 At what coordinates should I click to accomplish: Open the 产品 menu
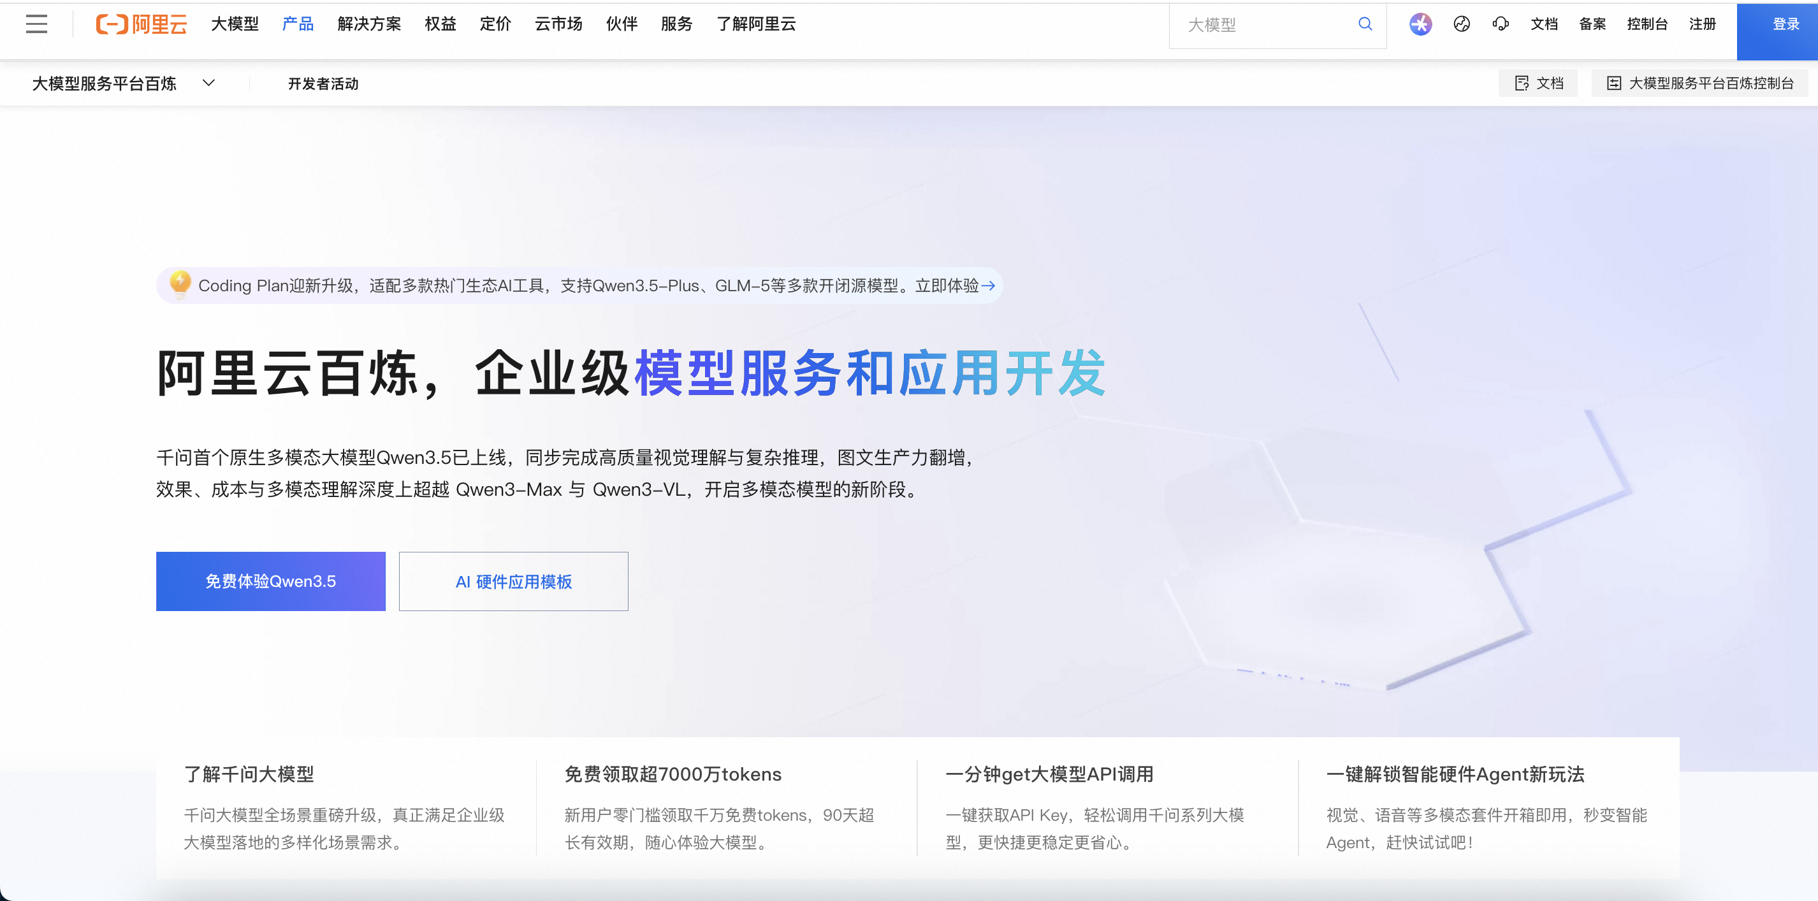(x=298, y=24)
